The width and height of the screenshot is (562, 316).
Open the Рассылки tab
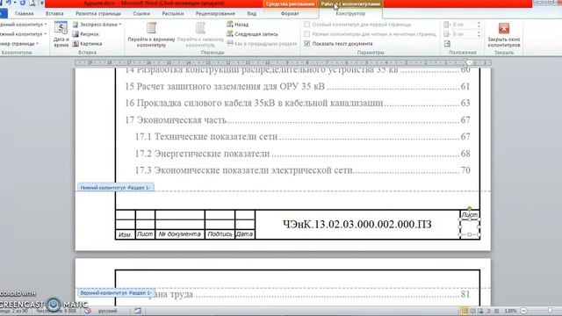pos(173,14)
